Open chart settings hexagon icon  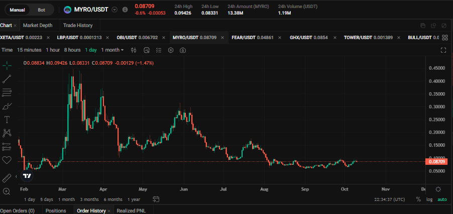tap(171, 50)
